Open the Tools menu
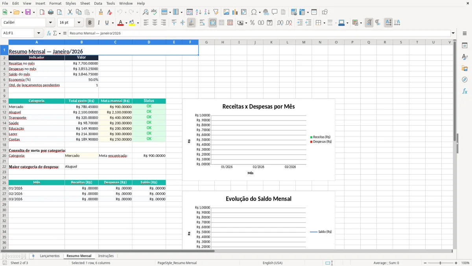Viewport: 472px width, 266px height. [111, 3]
